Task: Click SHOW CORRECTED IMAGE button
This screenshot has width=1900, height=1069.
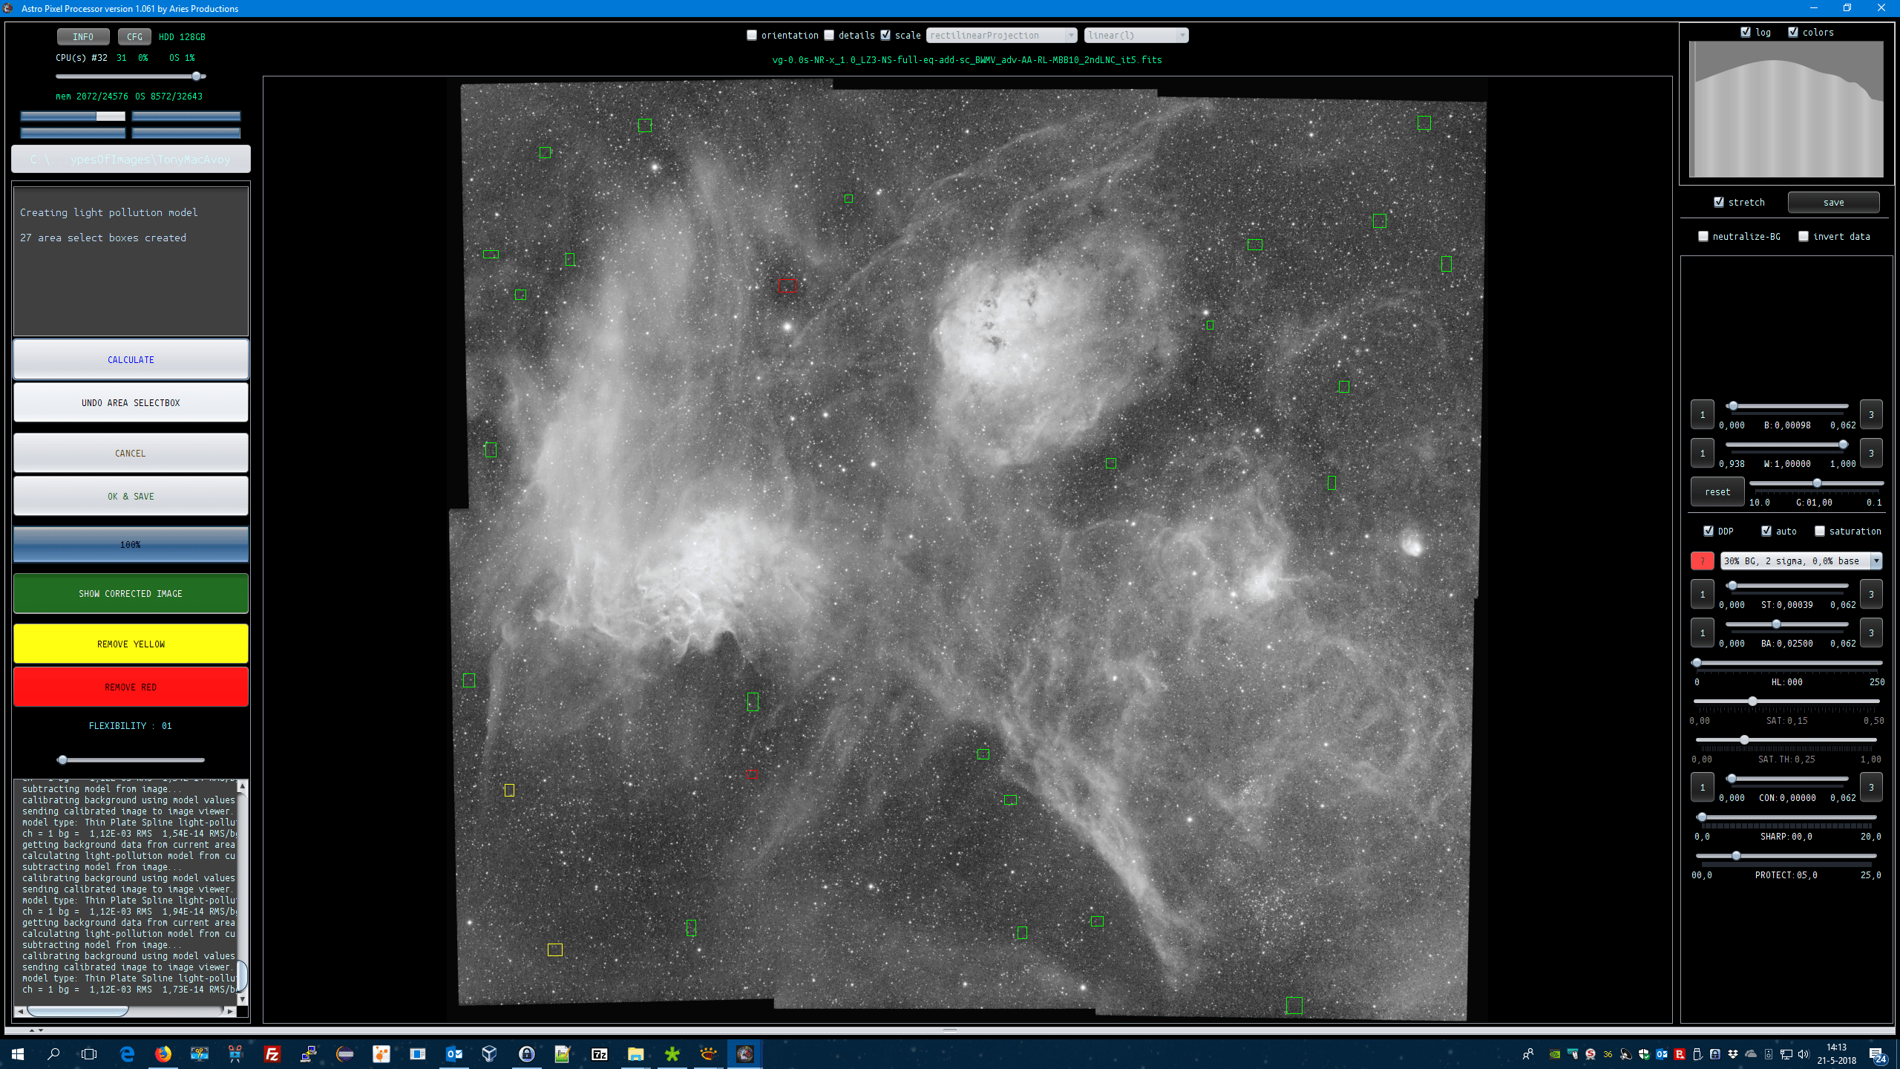Action: pyautogui.click(x=131, y=593)
